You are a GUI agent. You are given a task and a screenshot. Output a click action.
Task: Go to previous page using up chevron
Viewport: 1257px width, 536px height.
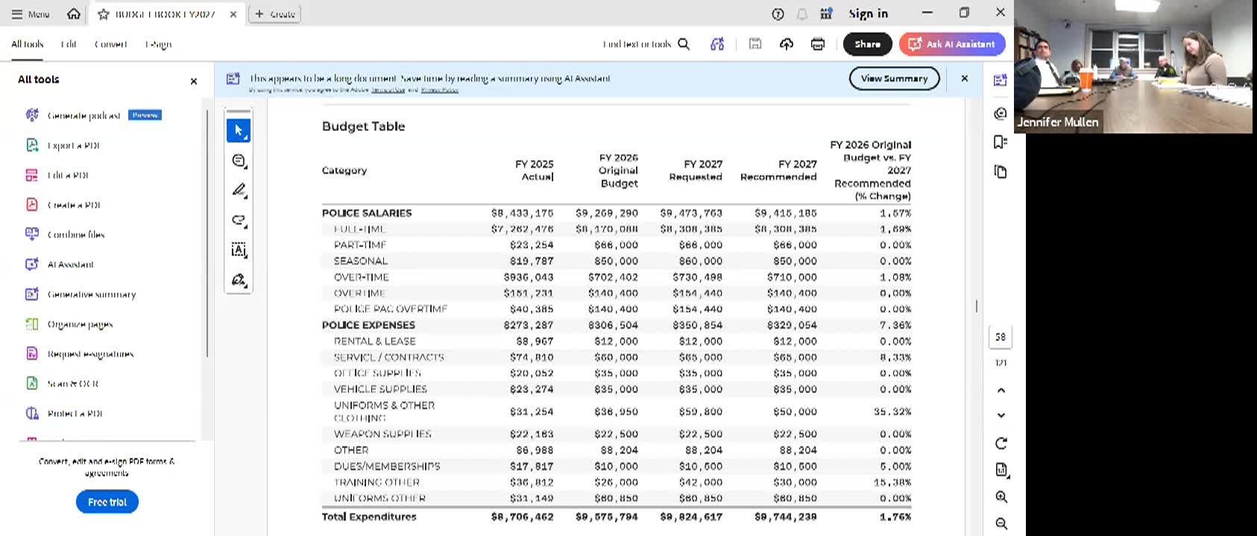1001,390
